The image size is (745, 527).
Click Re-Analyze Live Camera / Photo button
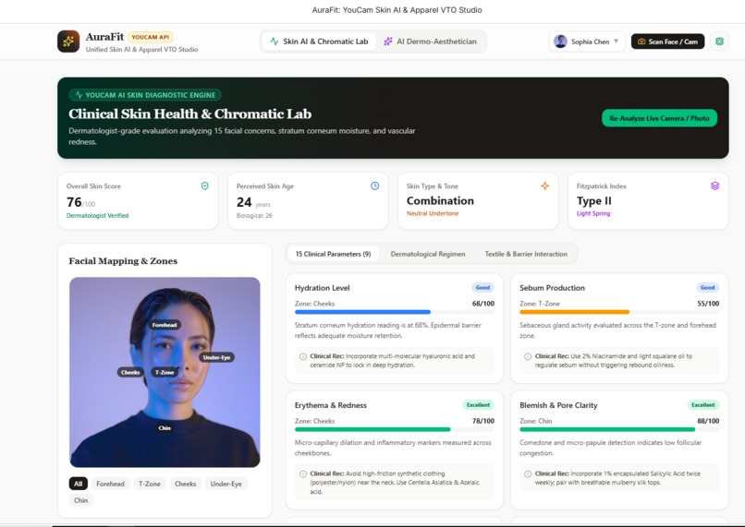click(x=659, y=118)
